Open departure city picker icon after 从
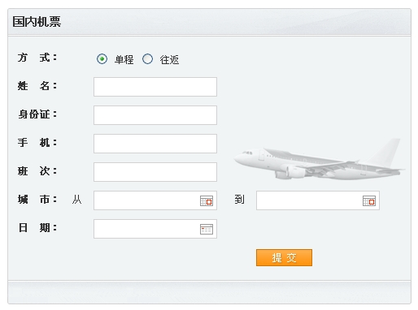418x310 pixels. coord(207,200)
